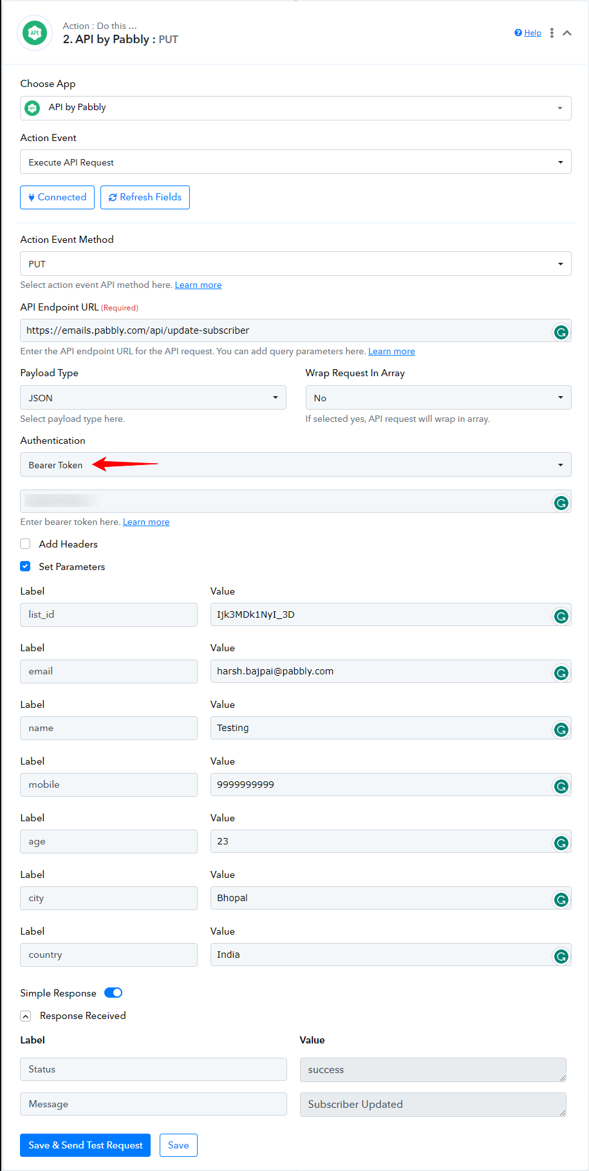Click the country label field
Screen dimensions: 589x1171
[x=109, y=955]
